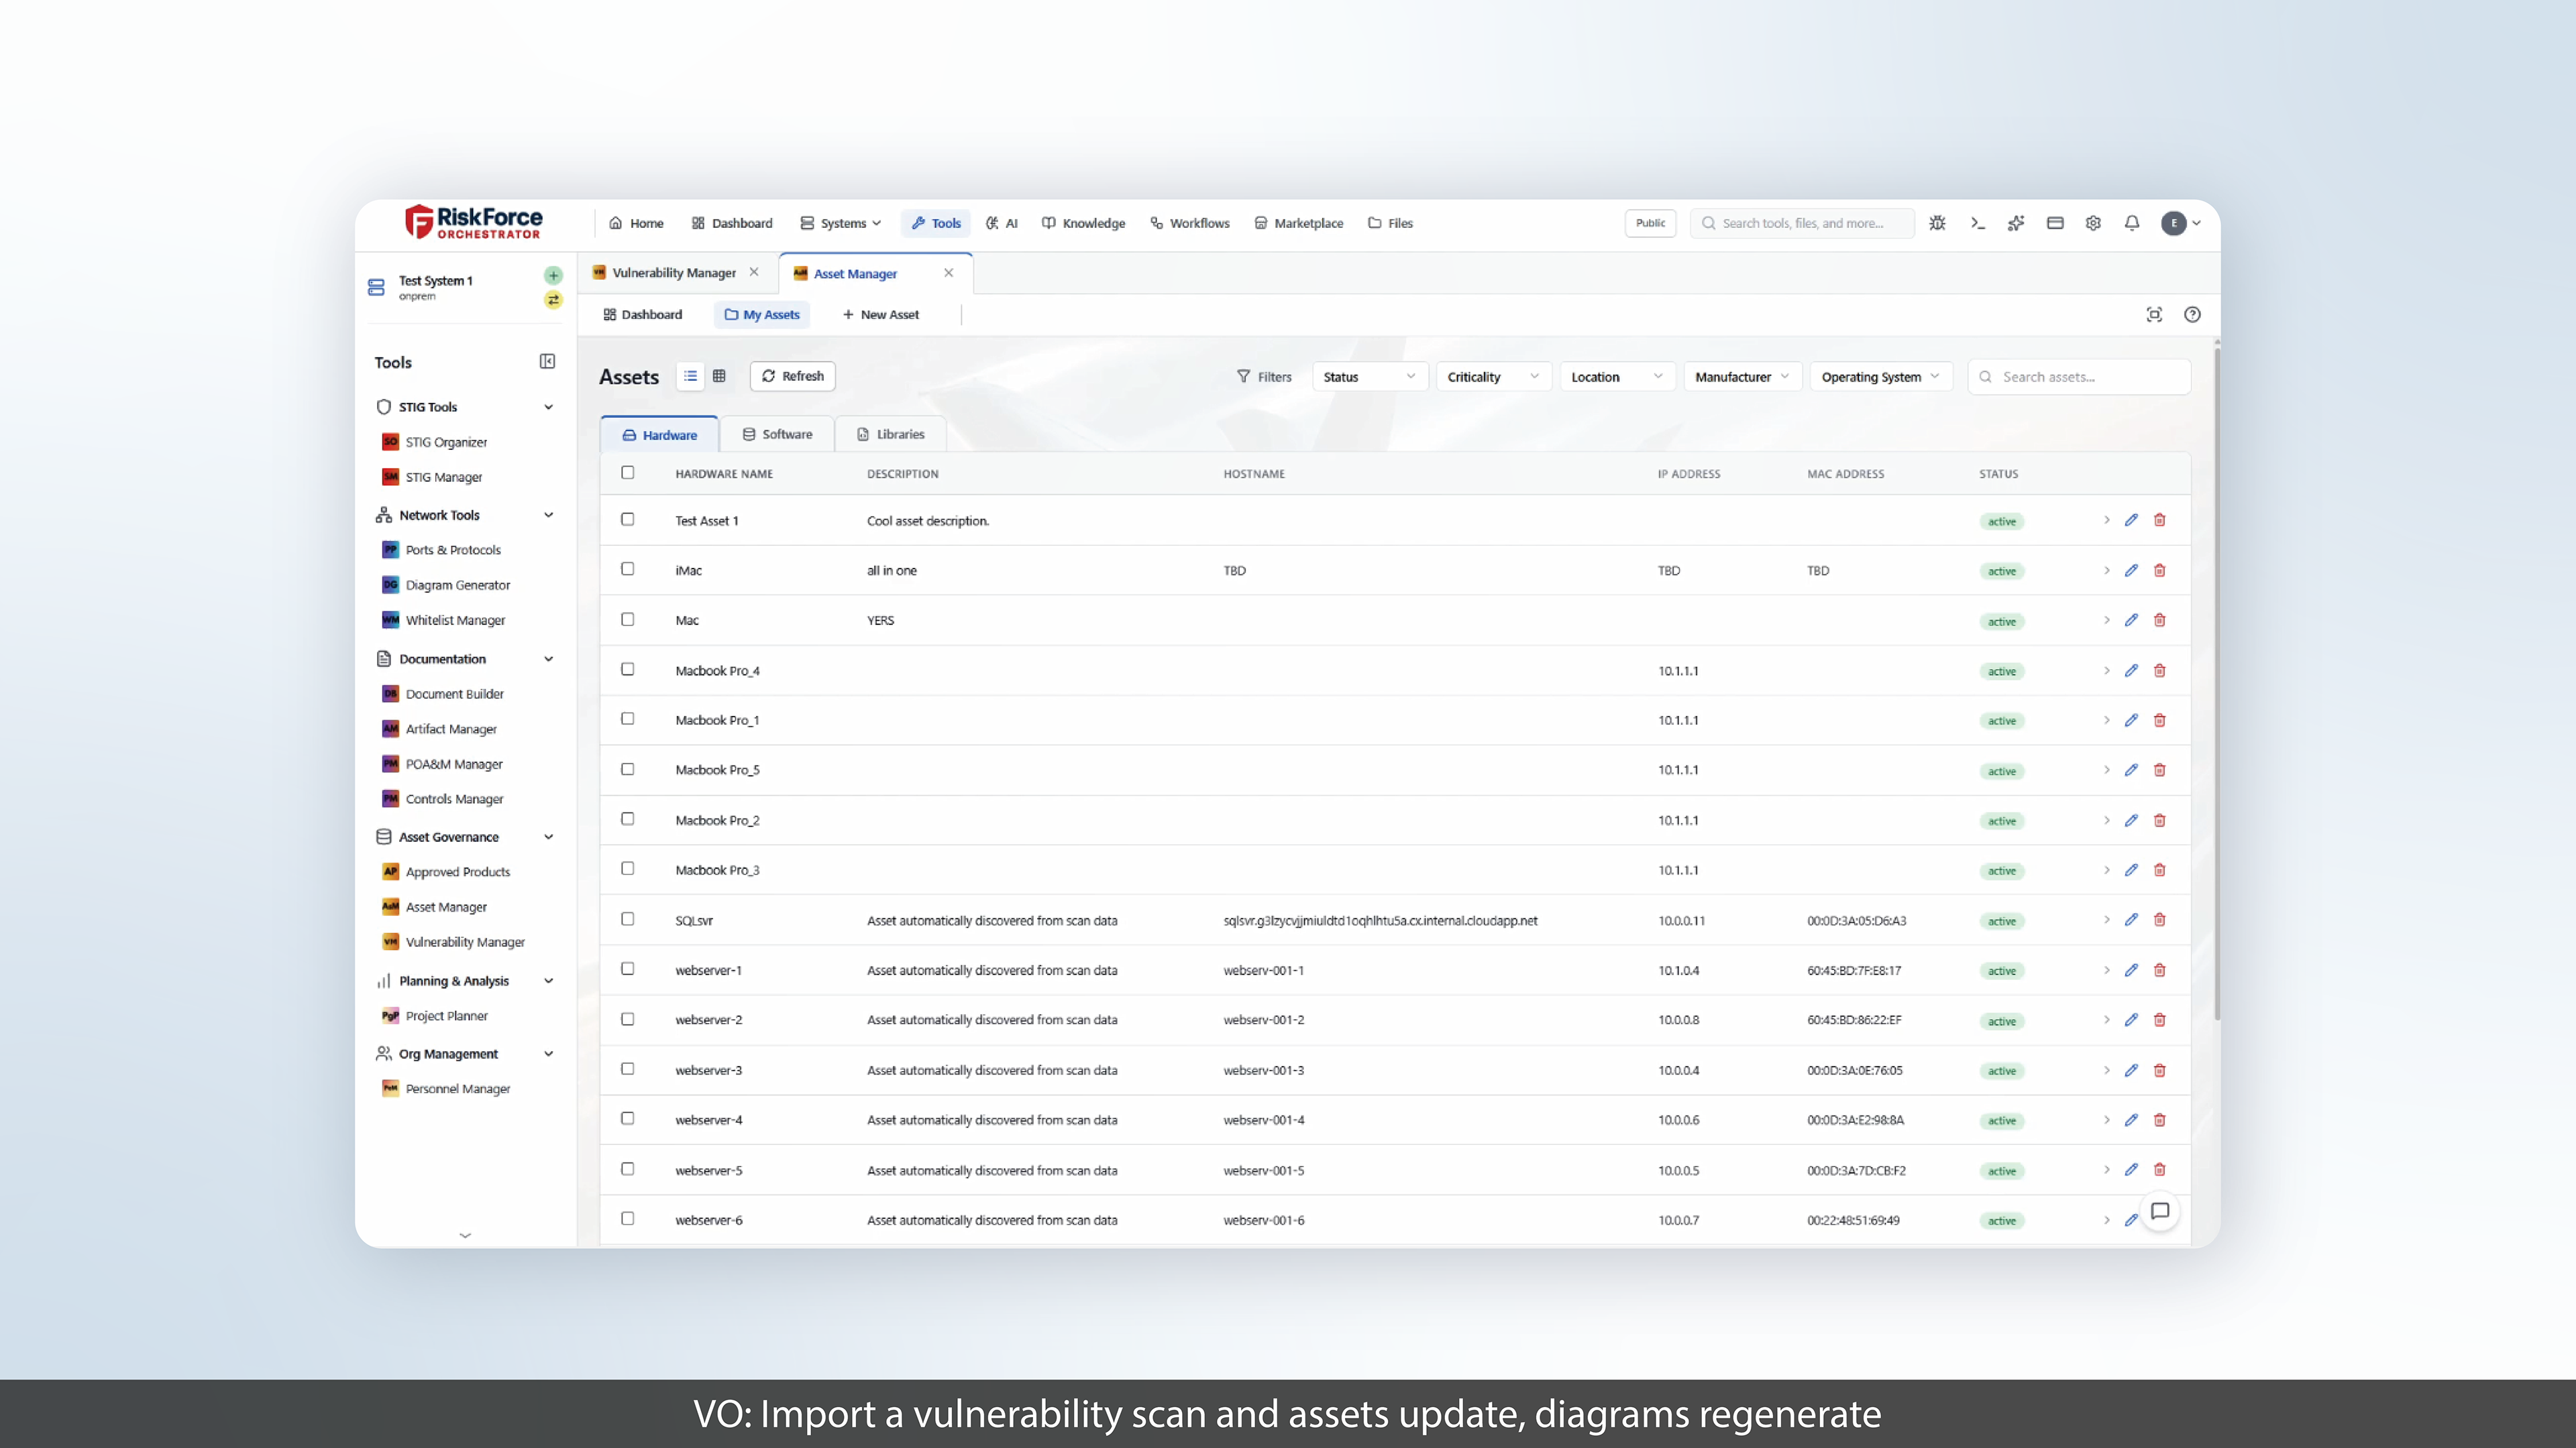Switch assets to grid view

pyautogui.click(x=719, y=375)
